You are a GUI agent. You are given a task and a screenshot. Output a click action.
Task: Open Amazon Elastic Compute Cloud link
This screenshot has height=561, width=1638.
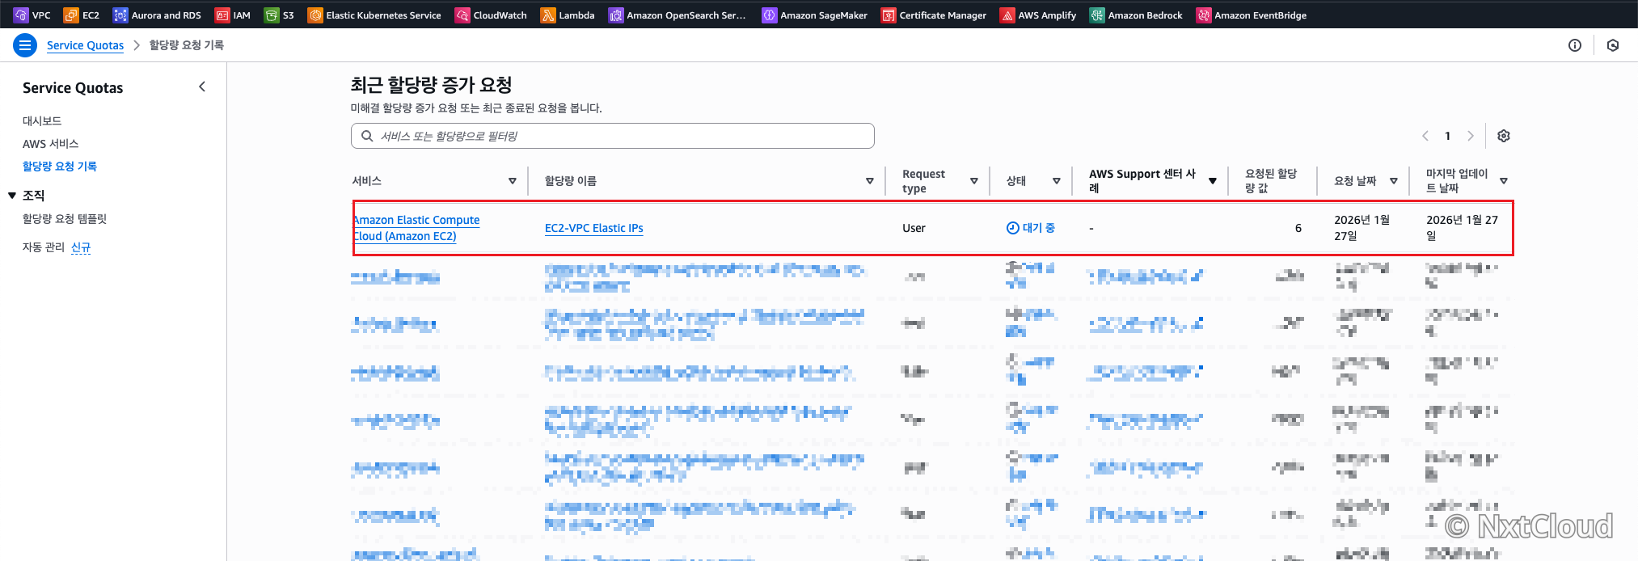416,228
